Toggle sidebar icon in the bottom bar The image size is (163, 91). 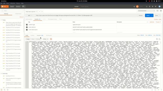tap(2, 90)
